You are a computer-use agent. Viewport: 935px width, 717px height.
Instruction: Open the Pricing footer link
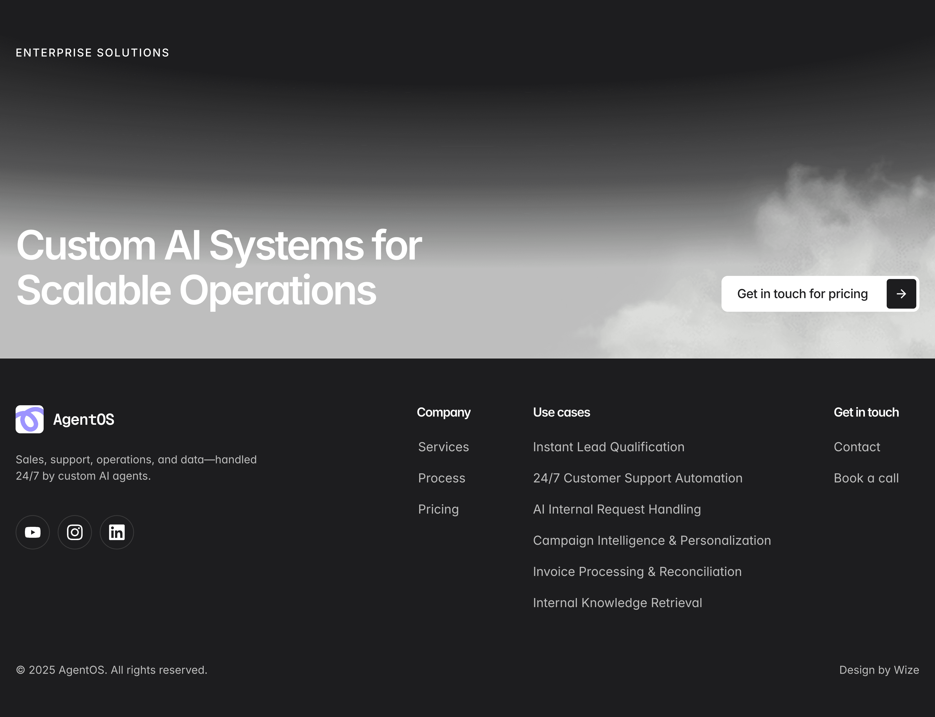(x=438, y=509)
